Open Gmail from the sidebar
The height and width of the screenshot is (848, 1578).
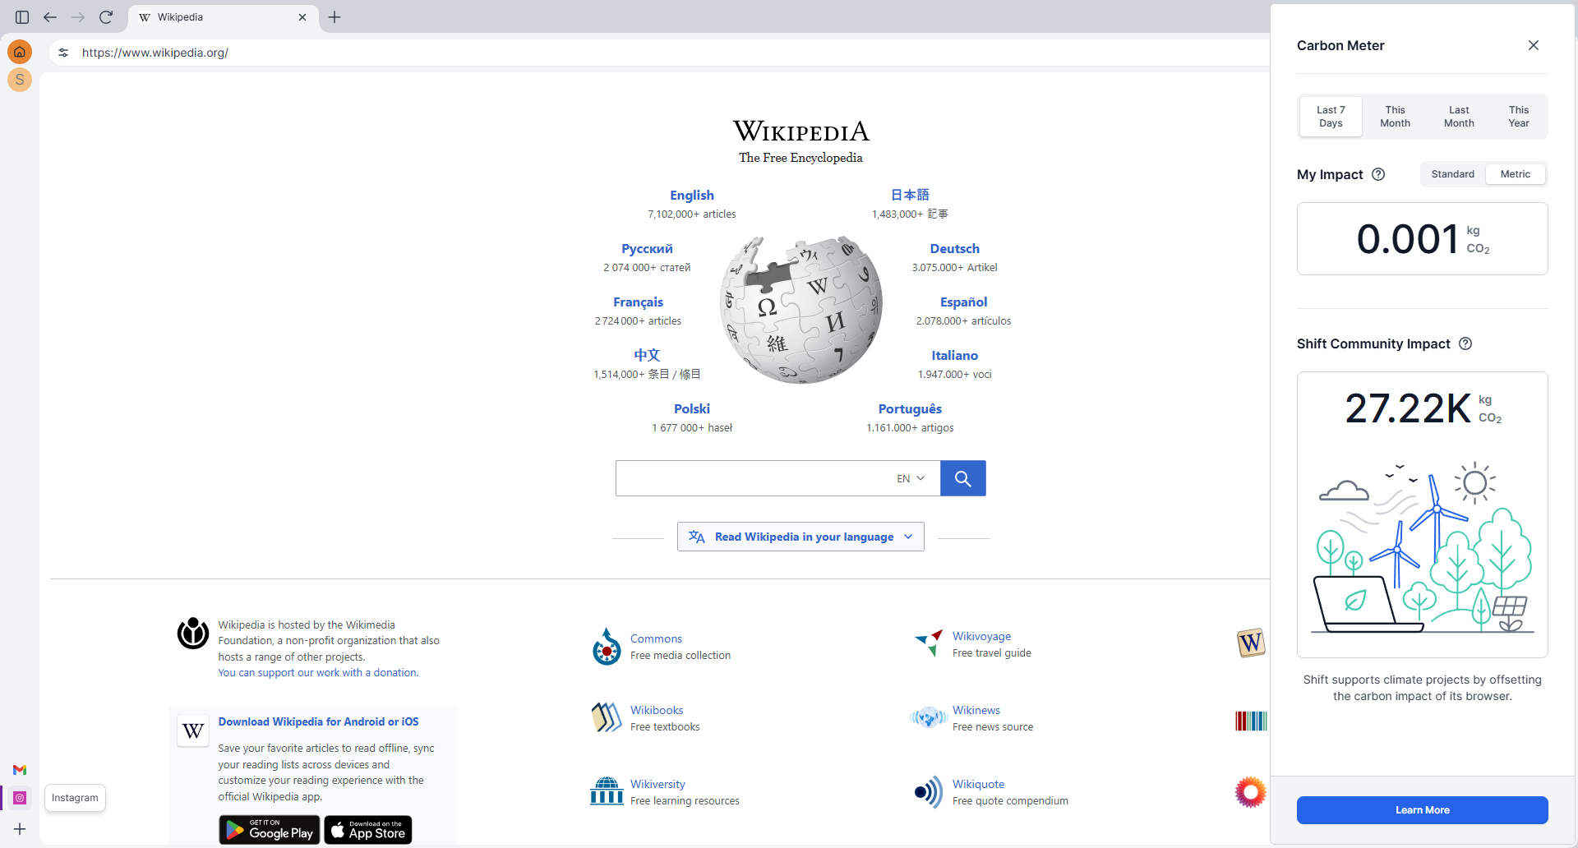[x=20, y=770]
